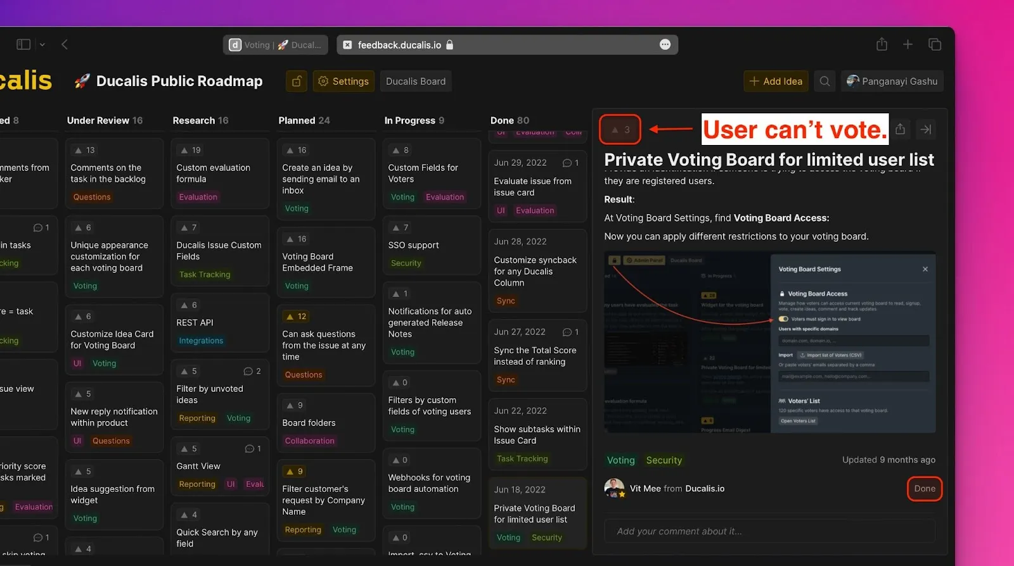Click share icon in idea detail panel
Viewport: 1014px width, 566px height.
click(x=900, y=129)
